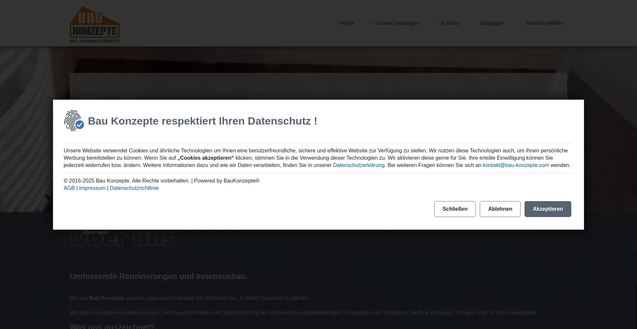Navigate to the Kontakt page
The width and height of the screenshot is (637, 329).
click(x=450, y=23)
